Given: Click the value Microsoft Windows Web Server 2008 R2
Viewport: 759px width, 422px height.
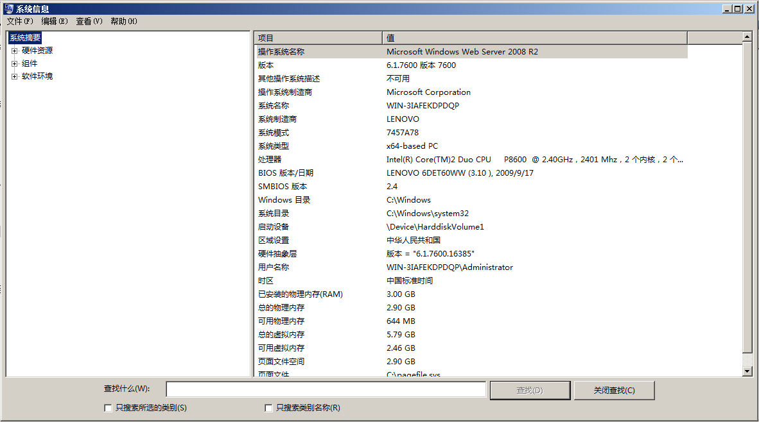Looking at the screenshot, I should point(462,52).
